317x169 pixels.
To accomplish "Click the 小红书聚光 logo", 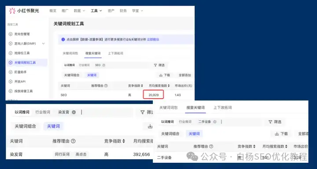I will coord(24,11).
